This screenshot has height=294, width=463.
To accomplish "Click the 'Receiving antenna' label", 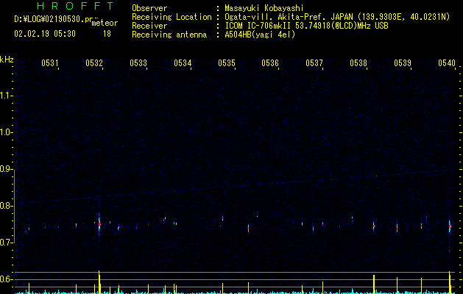I will (169, 35).
